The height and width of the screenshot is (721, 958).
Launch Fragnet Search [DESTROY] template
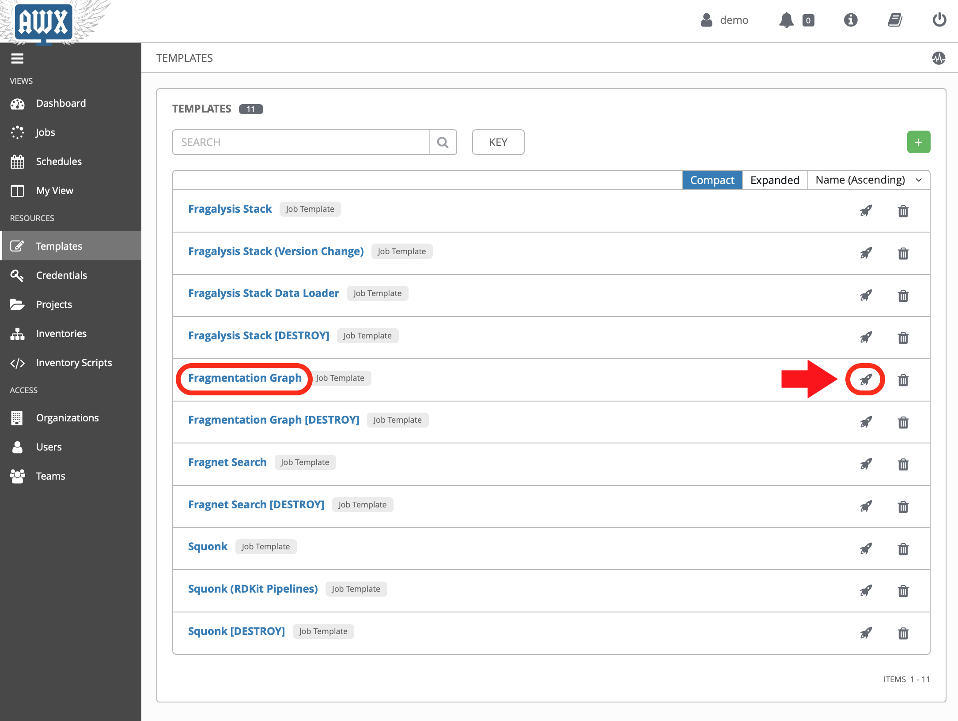click(866, 507)
